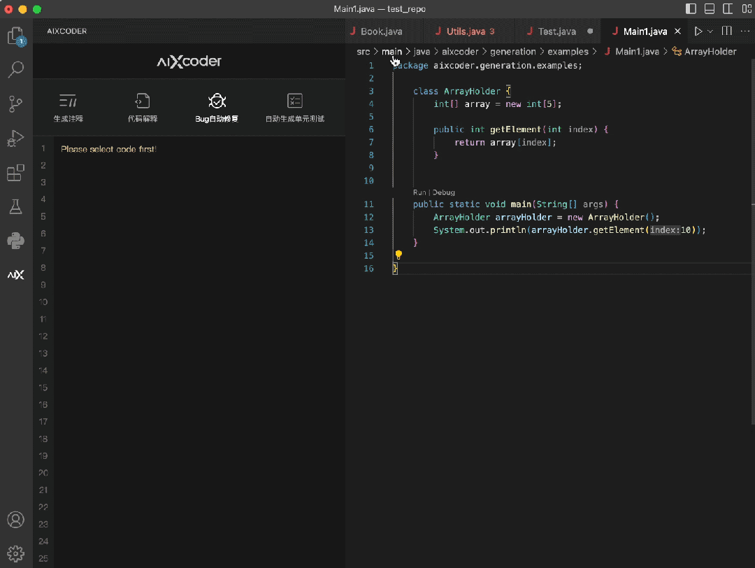Viewport: 755px width, 568px height.
Task: Switch to the Book.java tab
Action: click(x=382, y=31)
